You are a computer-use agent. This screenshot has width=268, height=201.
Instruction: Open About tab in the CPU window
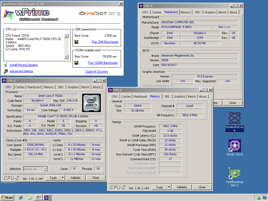pos(97,87)
